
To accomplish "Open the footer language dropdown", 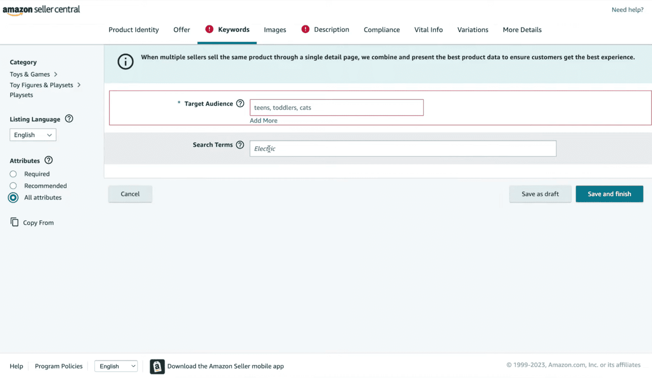I will pos(116,366).
